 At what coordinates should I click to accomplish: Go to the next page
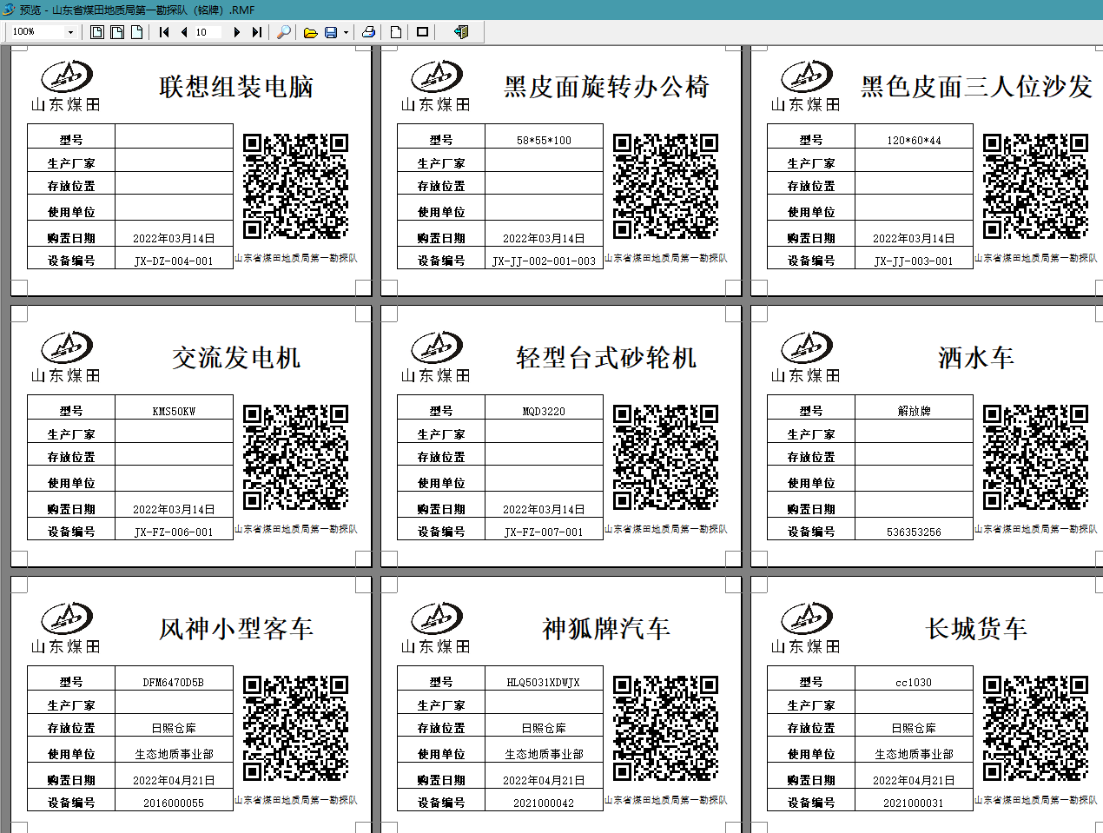click(x=236, y=32)
